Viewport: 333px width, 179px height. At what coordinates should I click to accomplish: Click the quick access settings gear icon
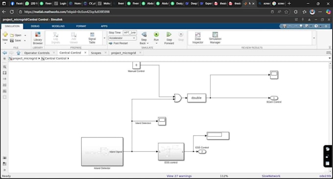326,26
